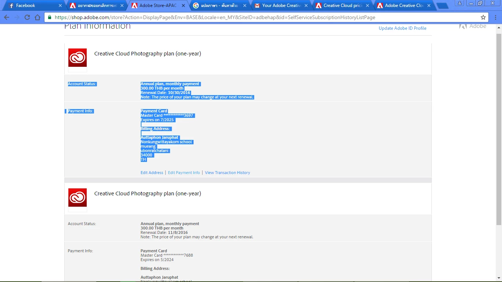
Task: Click the ubonratchatani address line
Action: click(x=155, y=151)
